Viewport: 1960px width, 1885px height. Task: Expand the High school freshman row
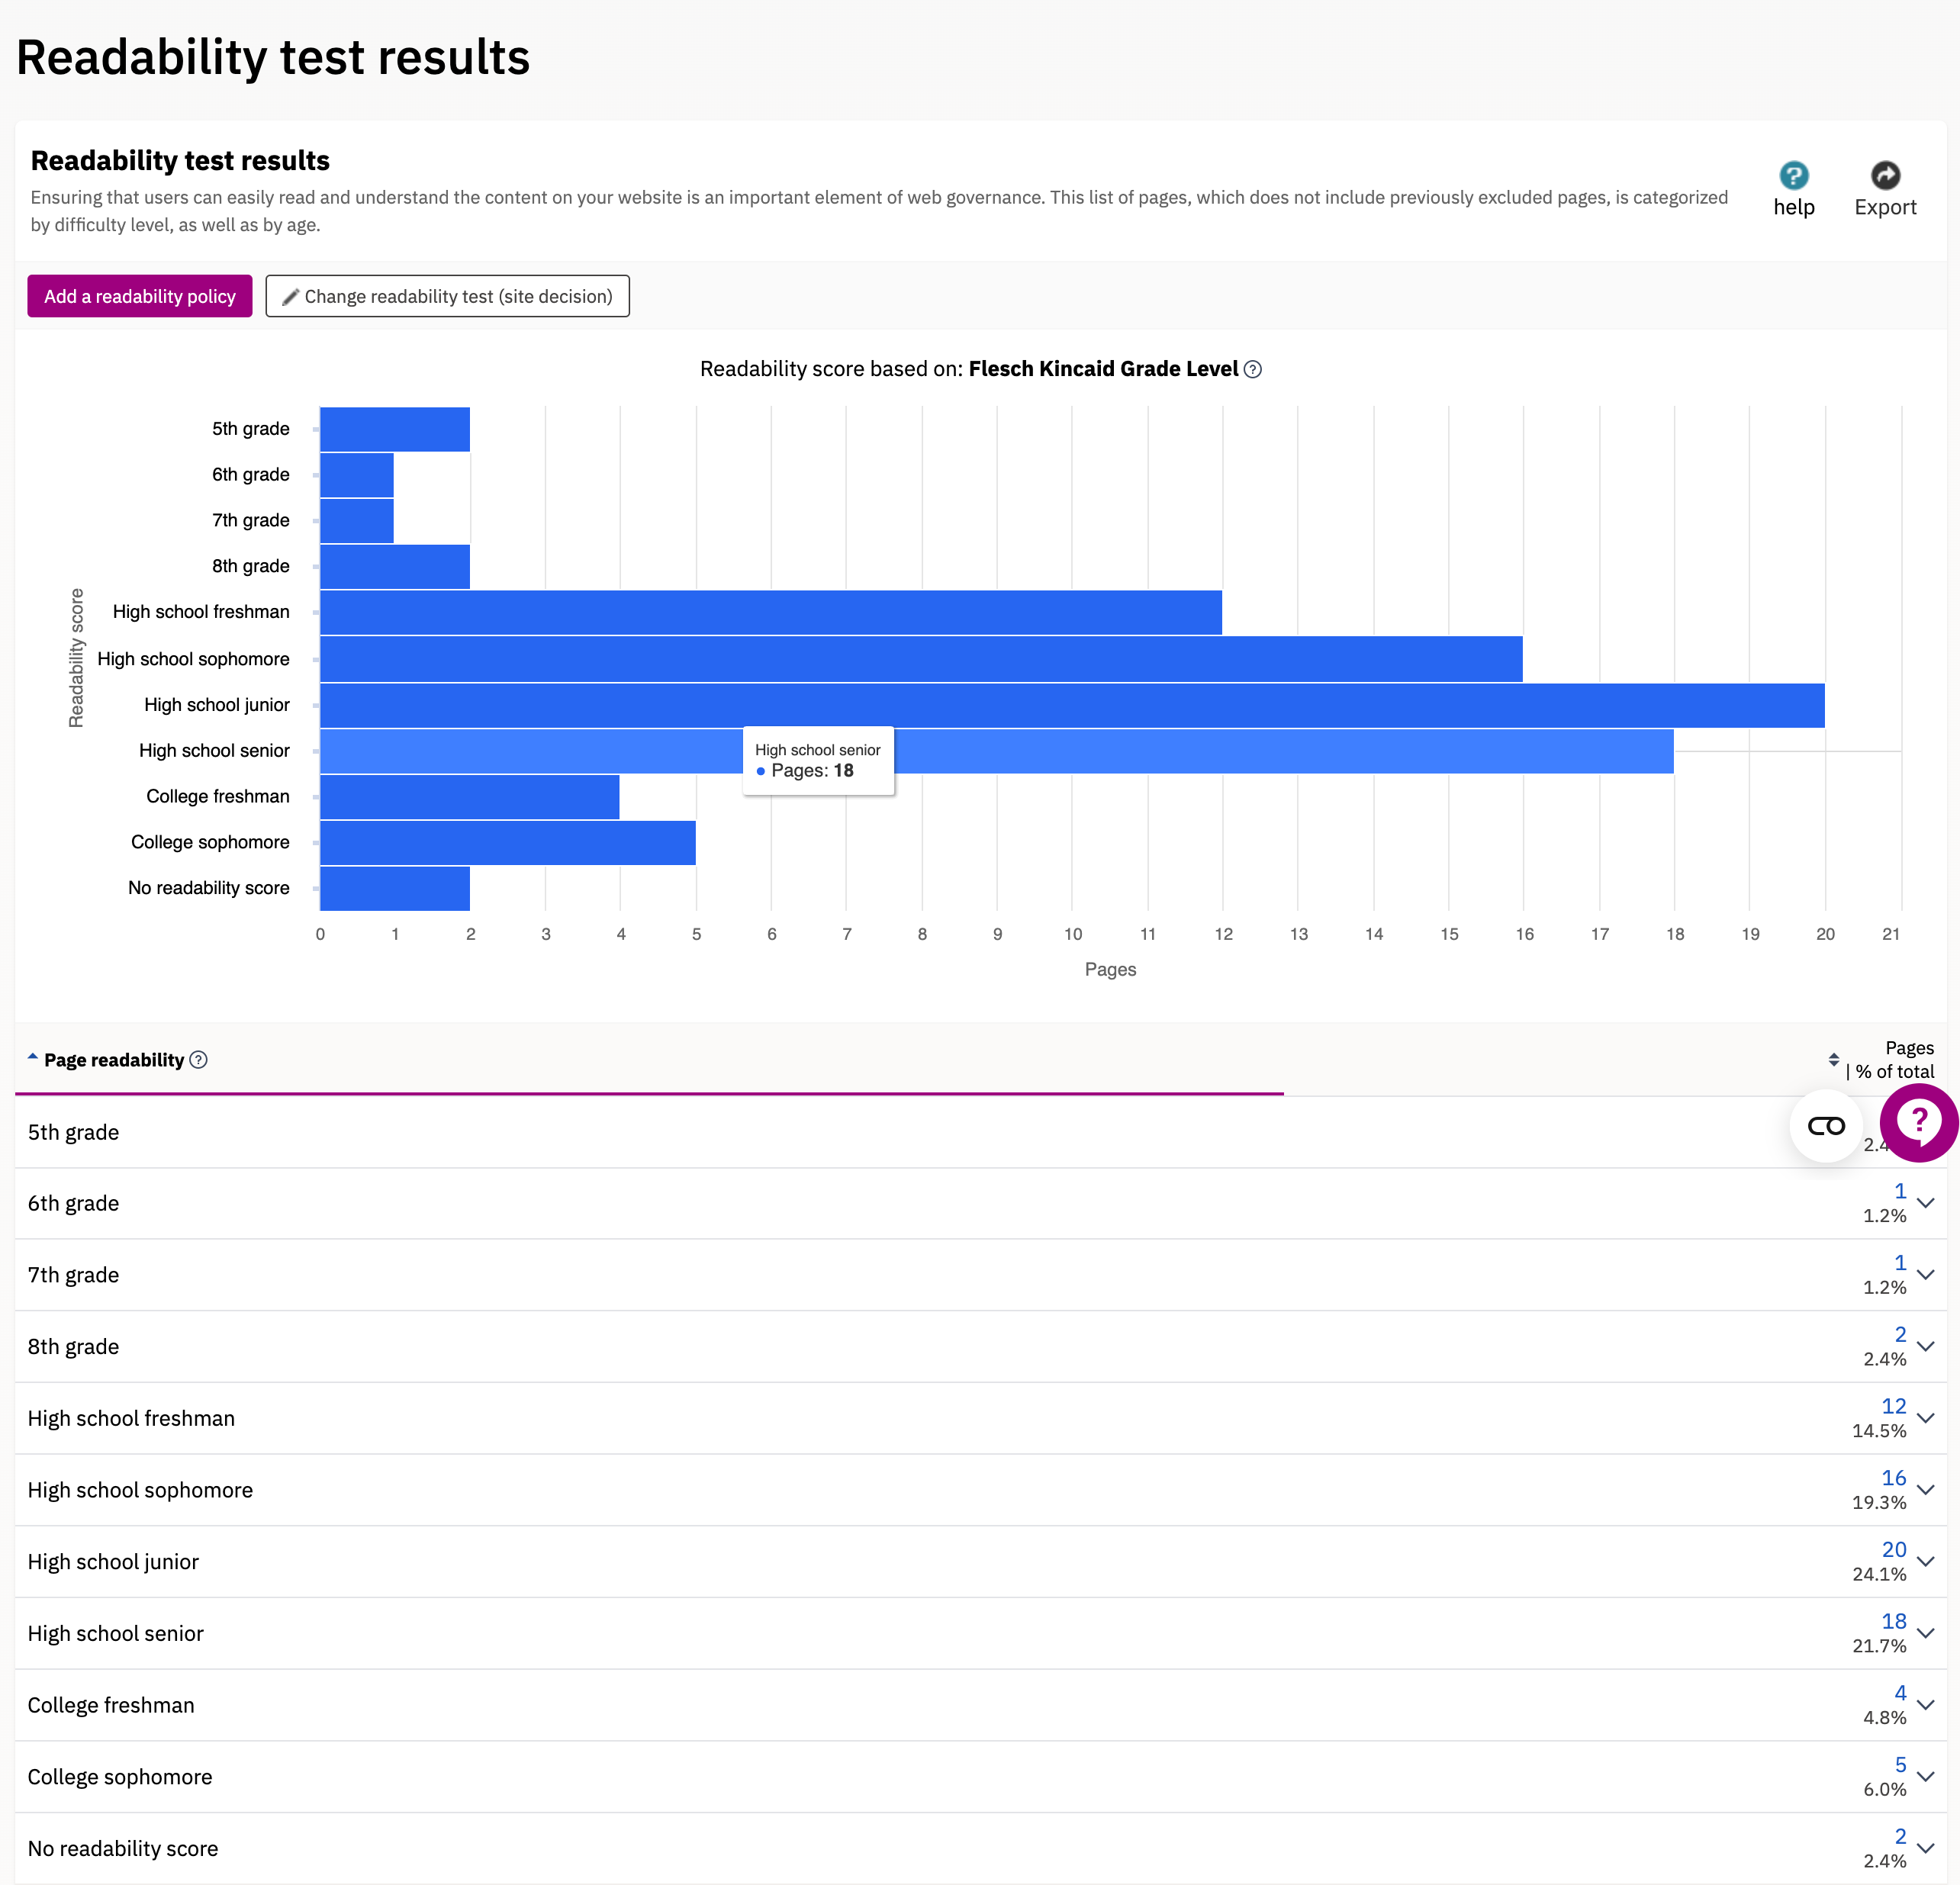click(1926, 1418)
